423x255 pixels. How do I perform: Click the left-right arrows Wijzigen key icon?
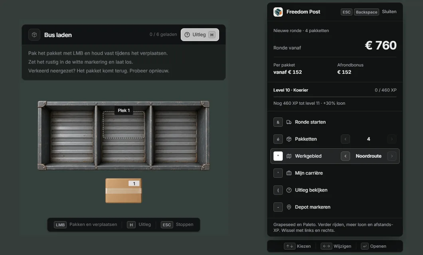(326, 246)
